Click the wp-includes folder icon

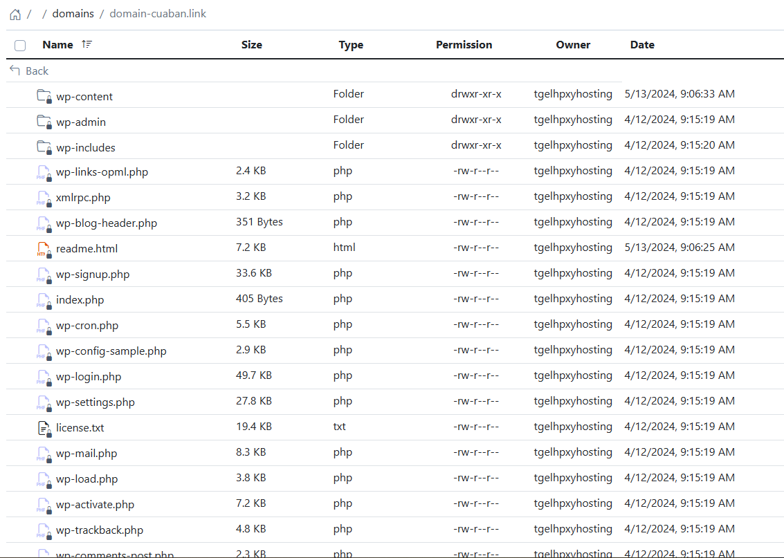coord(44,147)
